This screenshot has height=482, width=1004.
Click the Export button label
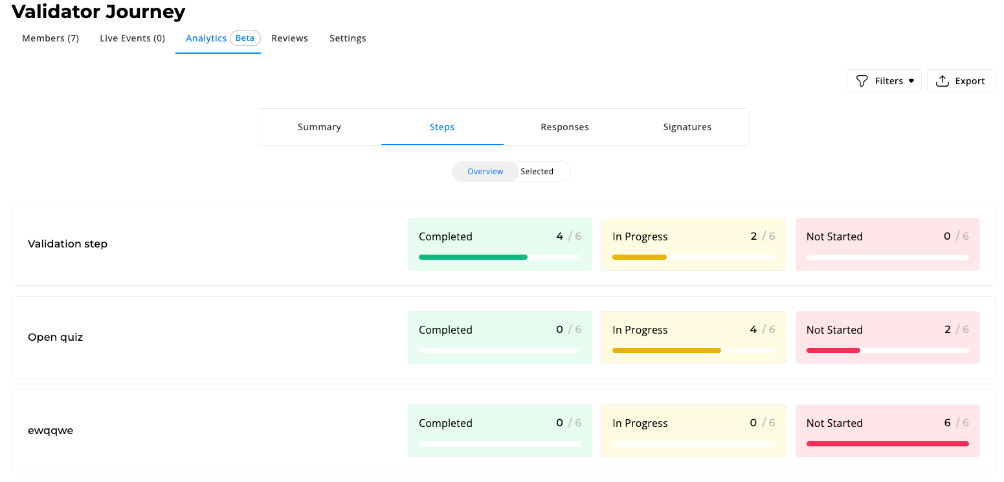click(x=970, y=81)
